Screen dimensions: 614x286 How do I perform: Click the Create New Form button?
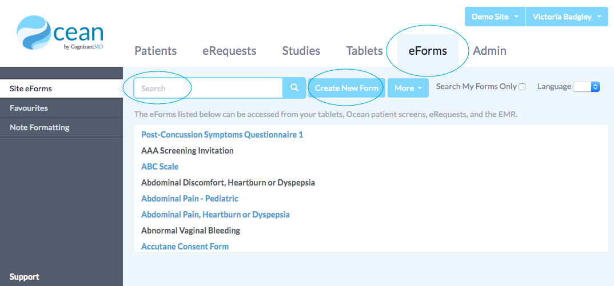346,88
